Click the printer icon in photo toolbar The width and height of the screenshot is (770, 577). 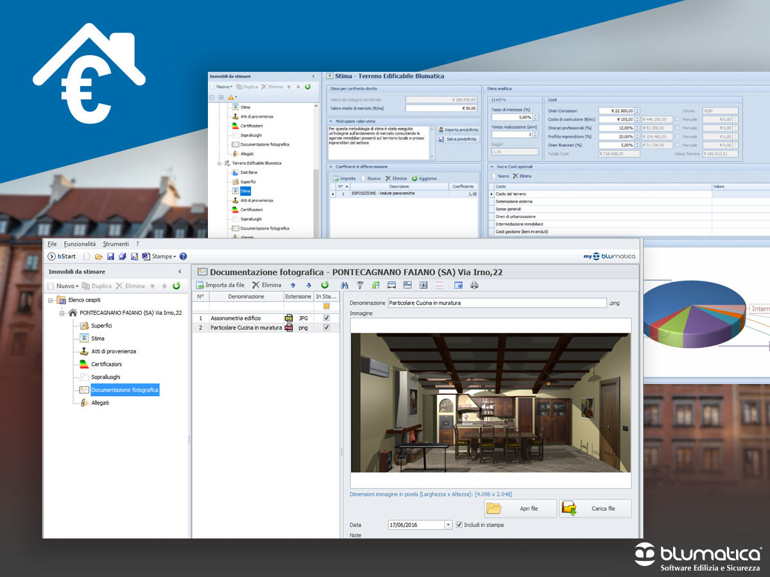coord(475,285)
